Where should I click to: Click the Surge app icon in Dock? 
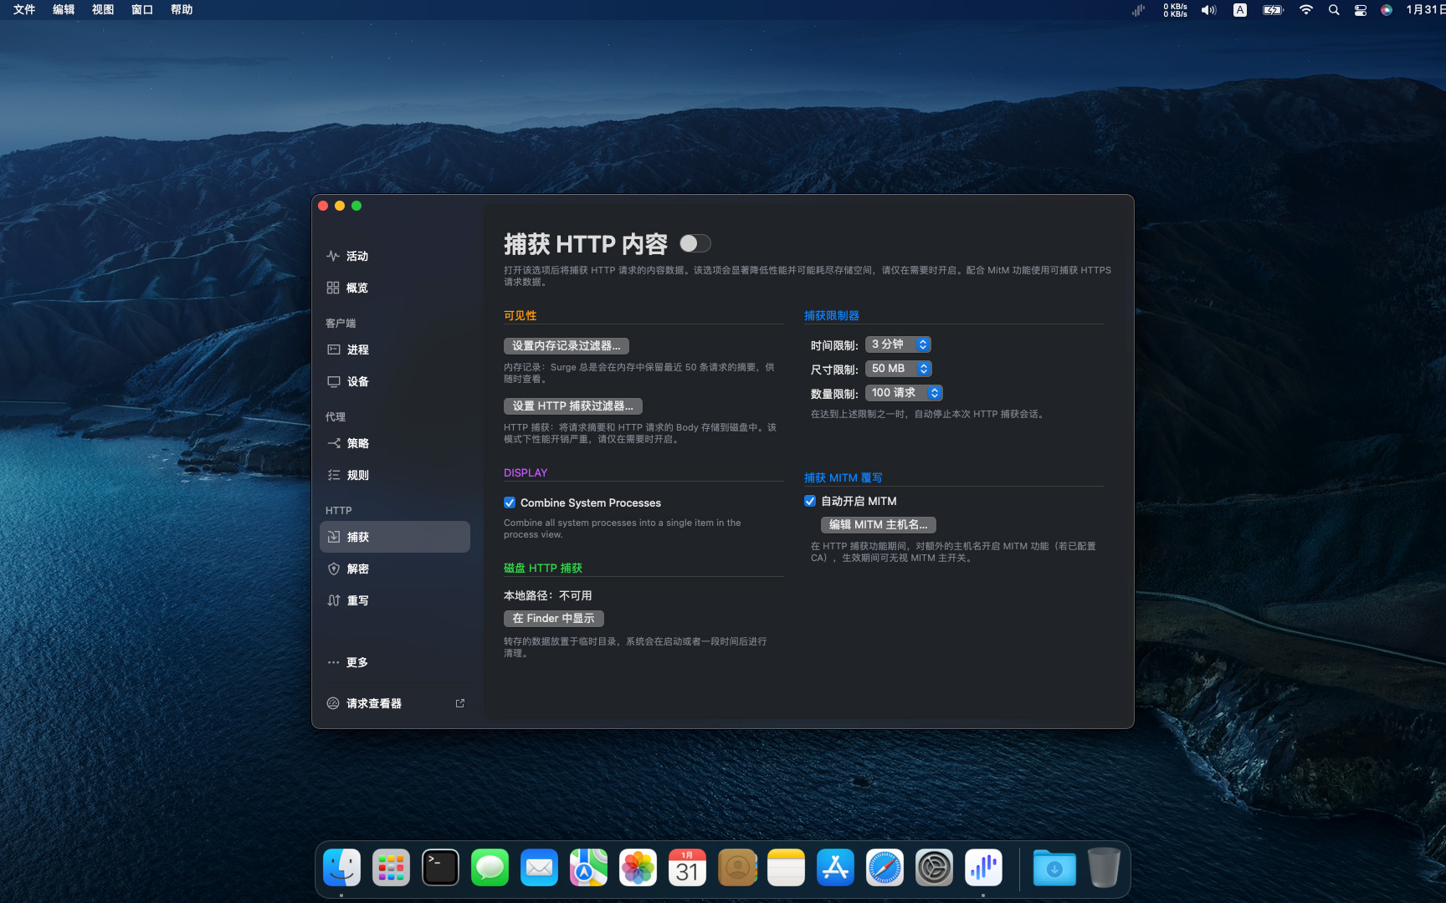[x=983, y=868]
